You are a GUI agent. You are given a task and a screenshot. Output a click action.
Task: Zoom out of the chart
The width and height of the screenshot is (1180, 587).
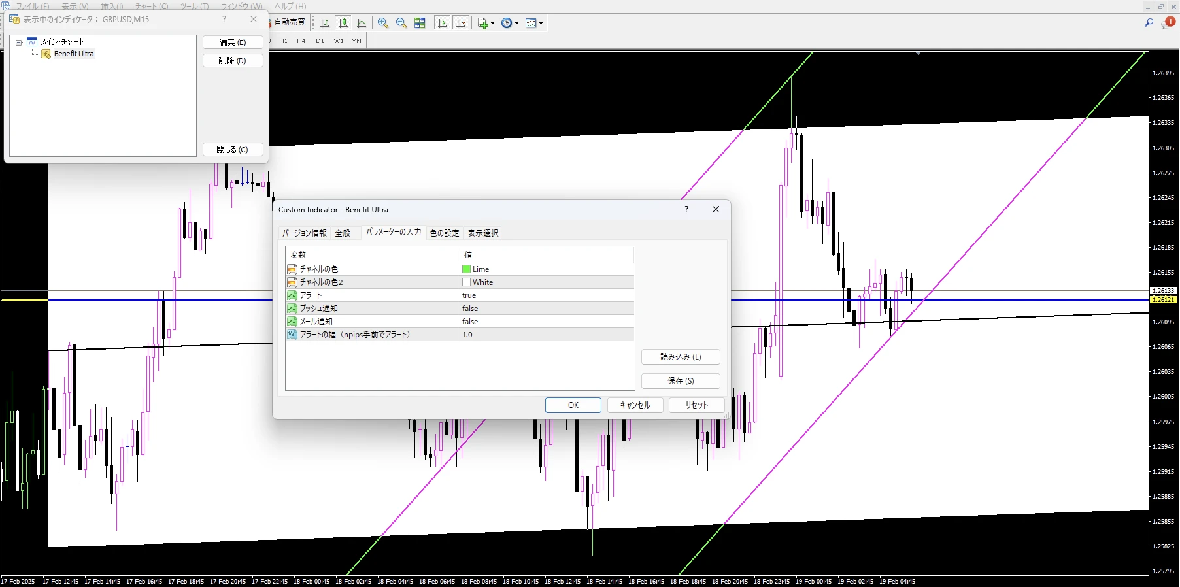[x=401, y=23]
